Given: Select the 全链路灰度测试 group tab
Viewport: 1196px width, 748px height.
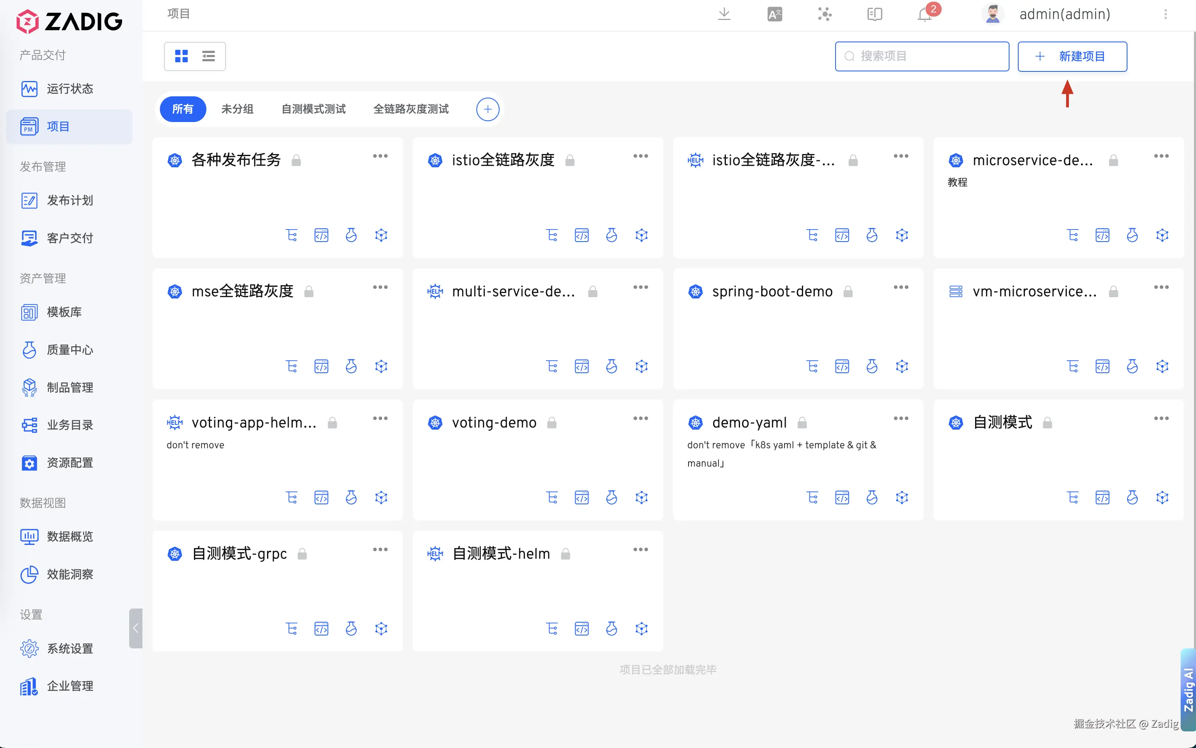Looking at the screenshot, I should click(411, 109).
